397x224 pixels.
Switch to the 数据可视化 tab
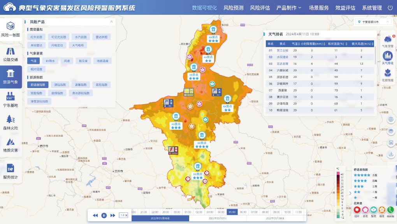coord(204,8)
